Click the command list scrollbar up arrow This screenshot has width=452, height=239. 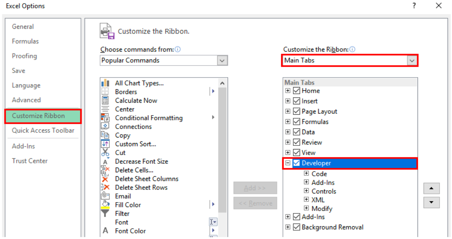click(x=222, y=84)
